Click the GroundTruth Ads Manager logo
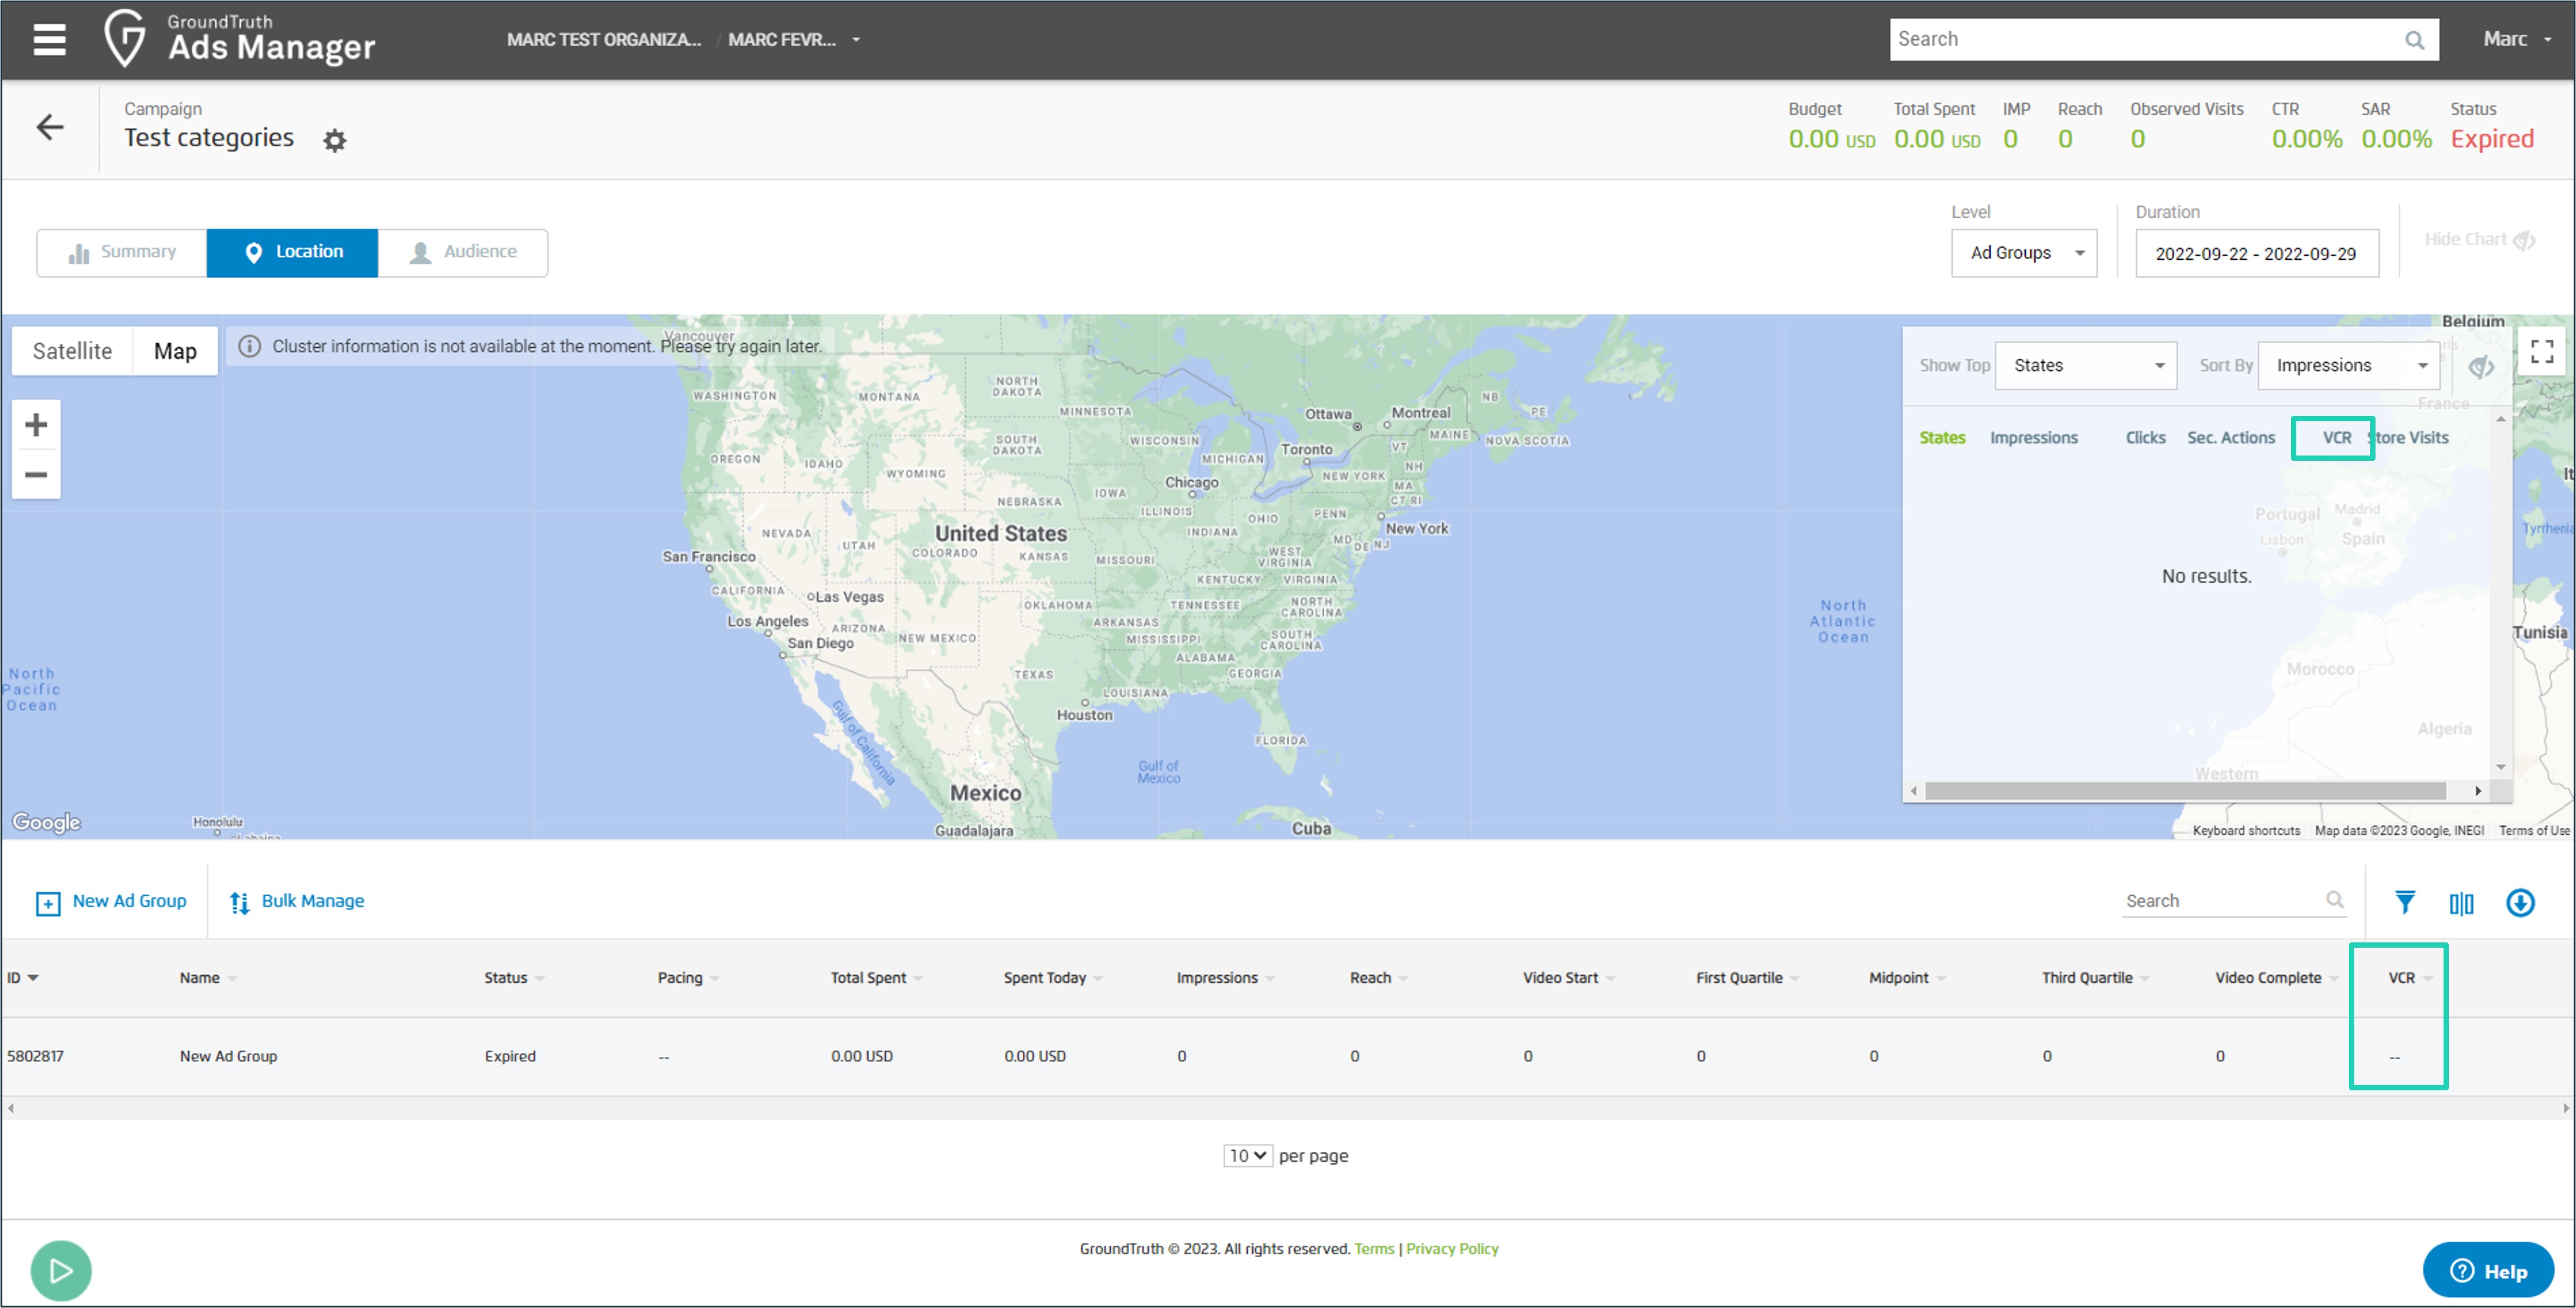Viewport: 2576px width, 1308px height. point(240,39)
